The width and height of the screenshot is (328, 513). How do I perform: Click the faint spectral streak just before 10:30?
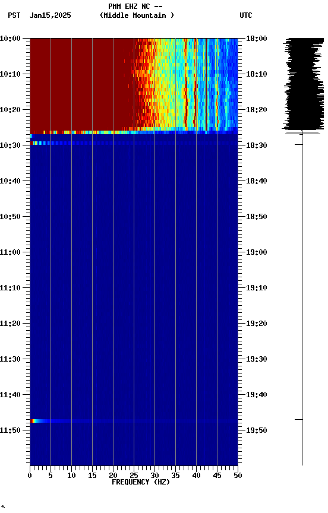point(82,143)
